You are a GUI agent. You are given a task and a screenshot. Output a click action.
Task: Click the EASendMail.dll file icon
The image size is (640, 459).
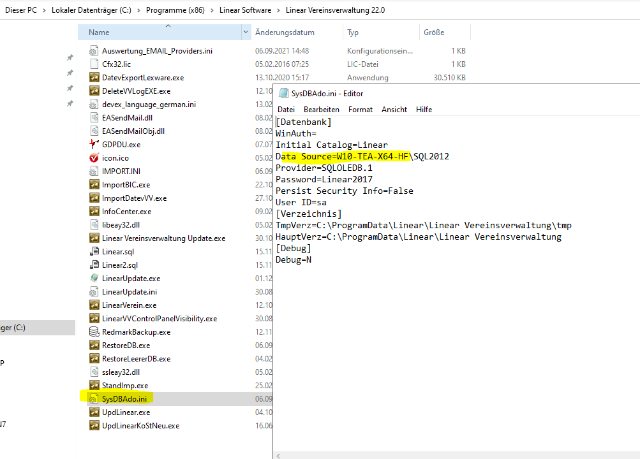94,117
